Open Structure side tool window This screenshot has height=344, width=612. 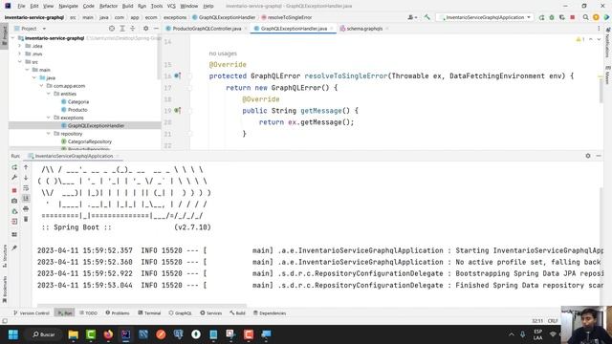coord(5,256)
